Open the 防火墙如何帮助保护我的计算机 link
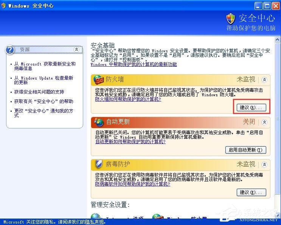 pyautogui.click(x=128, y=99)
